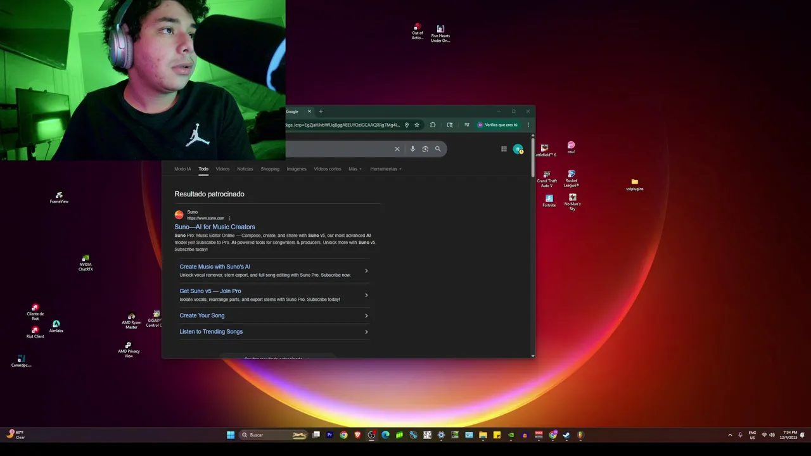
Task: Open the clock showing 7:34 PM
Action: 789,435
